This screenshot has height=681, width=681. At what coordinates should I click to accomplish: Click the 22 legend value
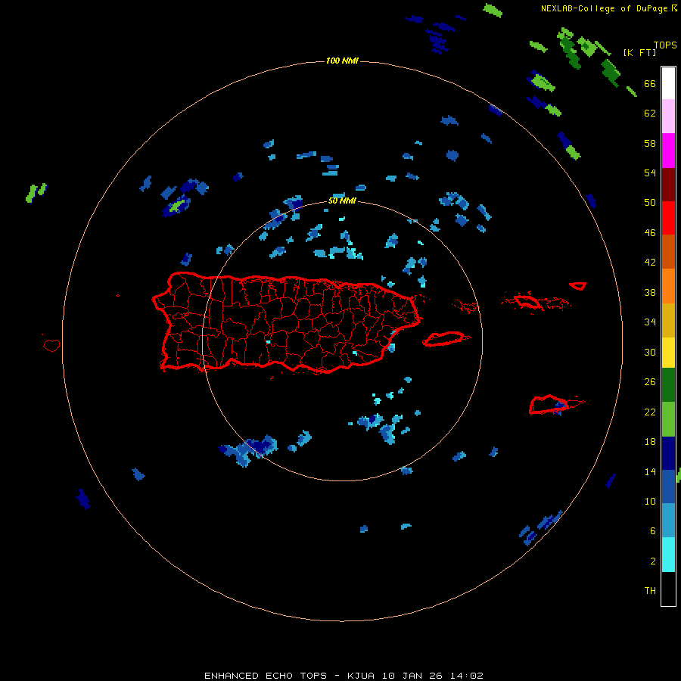[650, 412]
